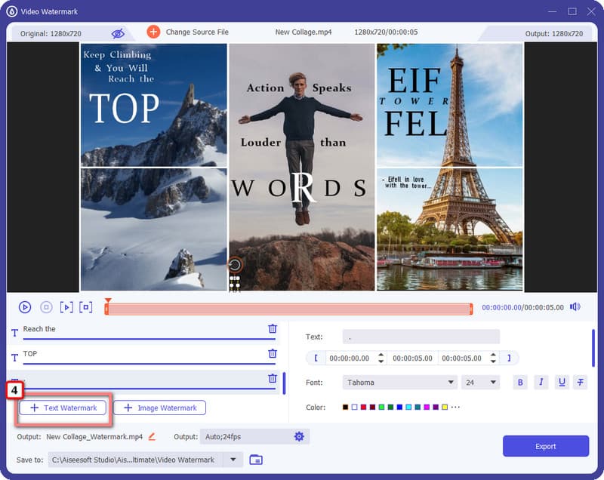This screenshot has height=480, width=604.
Task: Open font size 24 dropdown
Action: [480, 383]
